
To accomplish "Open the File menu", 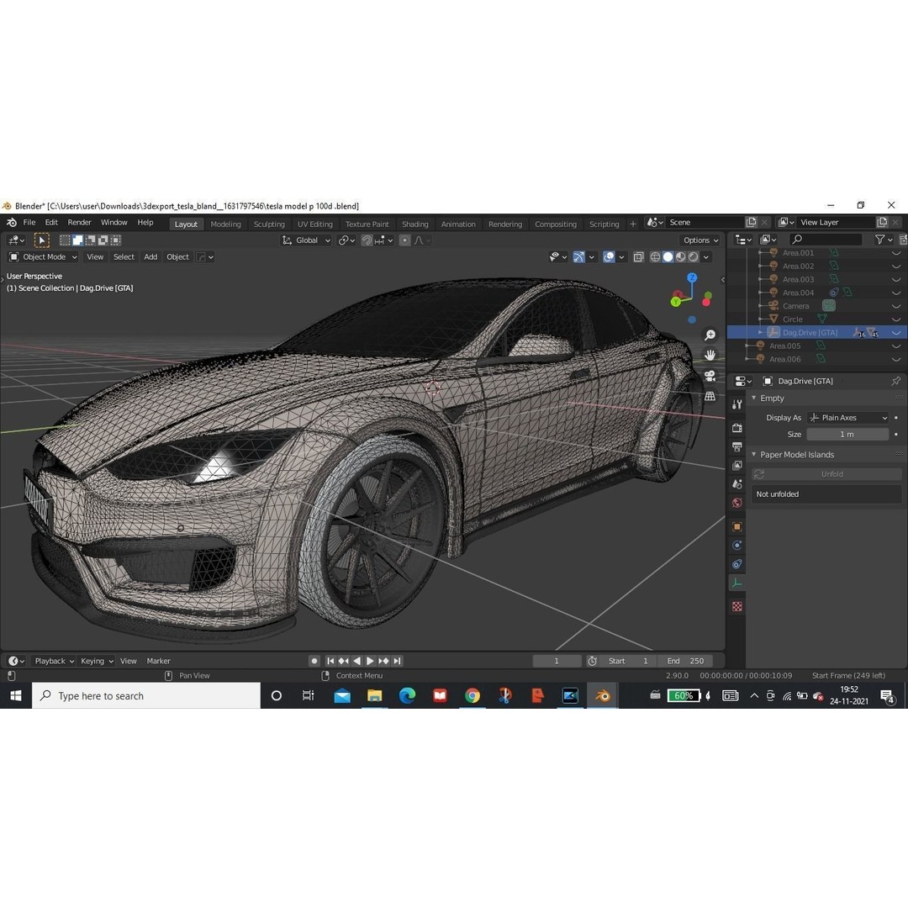I will tap(29, 222).
